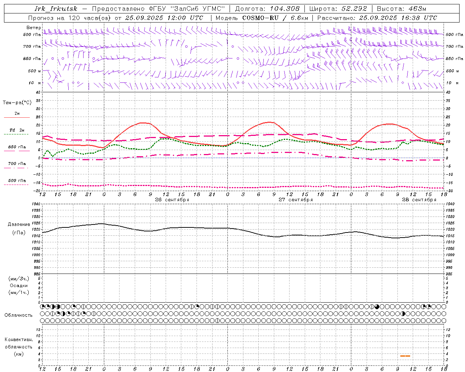
Task: Click the orange convective cloud bar
Action: (405, 356)
